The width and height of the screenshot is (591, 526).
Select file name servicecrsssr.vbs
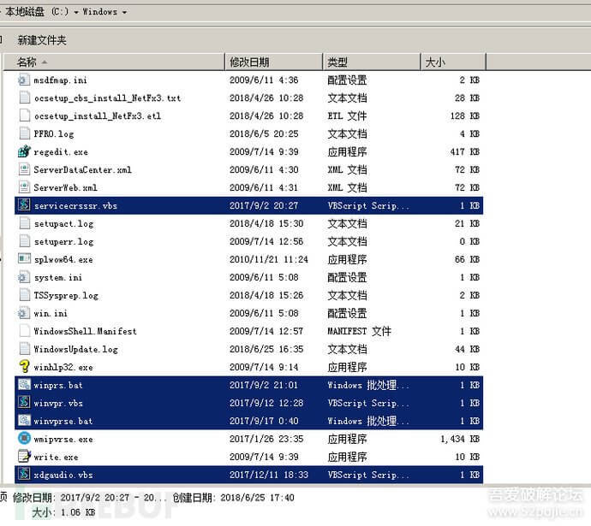tap(75, 206)
